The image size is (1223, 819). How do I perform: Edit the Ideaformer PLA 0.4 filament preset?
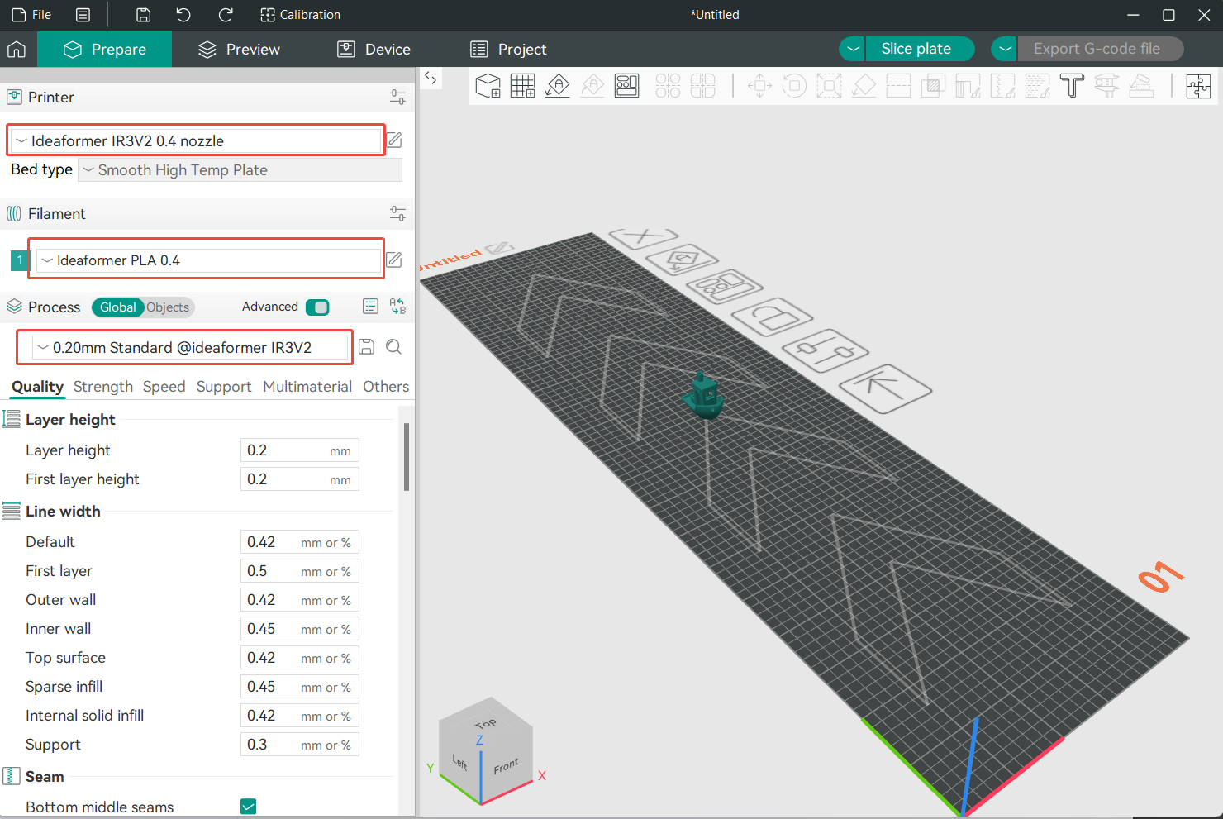coord(395,260)
